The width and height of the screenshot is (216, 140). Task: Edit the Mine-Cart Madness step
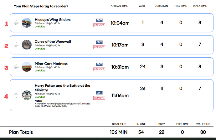[x=99, y=64]
